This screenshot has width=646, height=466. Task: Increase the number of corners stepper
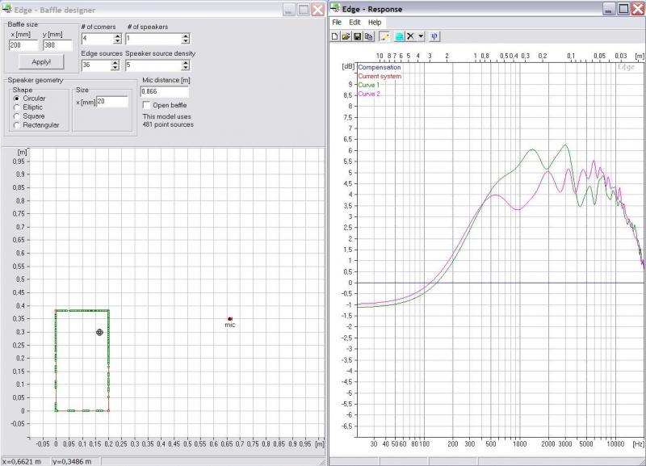point(116,36)
